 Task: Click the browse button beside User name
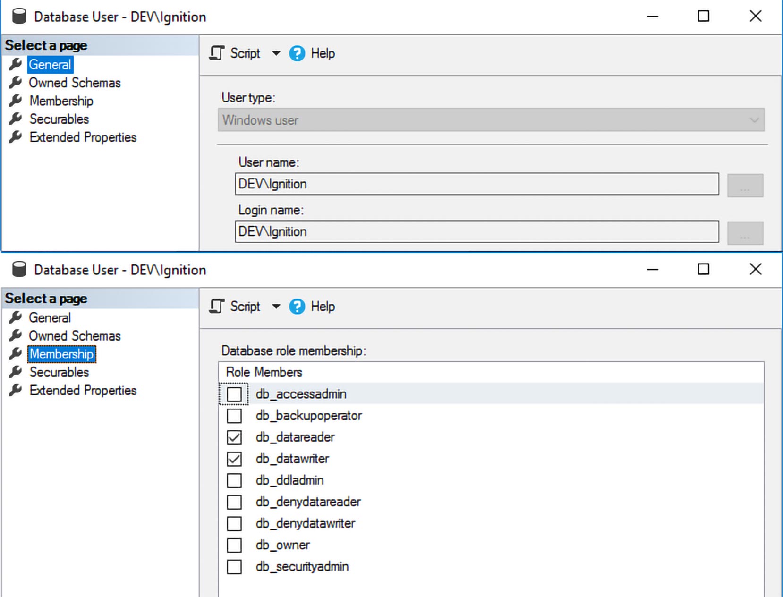pyautogui.click(x=745, y=185)
